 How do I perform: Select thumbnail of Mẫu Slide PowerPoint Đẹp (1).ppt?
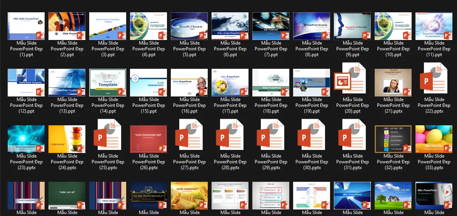pyautogui.click(x=26, y=26)
